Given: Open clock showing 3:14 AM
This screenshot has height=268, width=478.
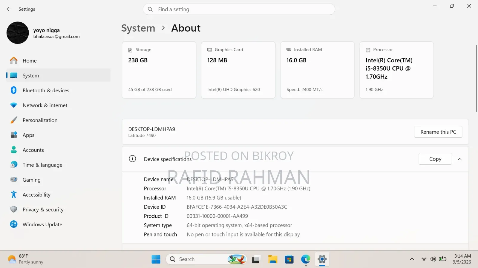Looking at the screenshot, I should [x=462, y=259].
